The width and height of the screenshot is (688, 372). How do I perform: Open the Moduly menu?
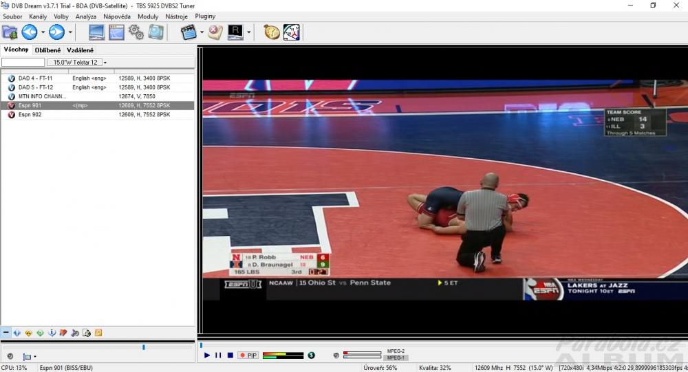point(148,17)
